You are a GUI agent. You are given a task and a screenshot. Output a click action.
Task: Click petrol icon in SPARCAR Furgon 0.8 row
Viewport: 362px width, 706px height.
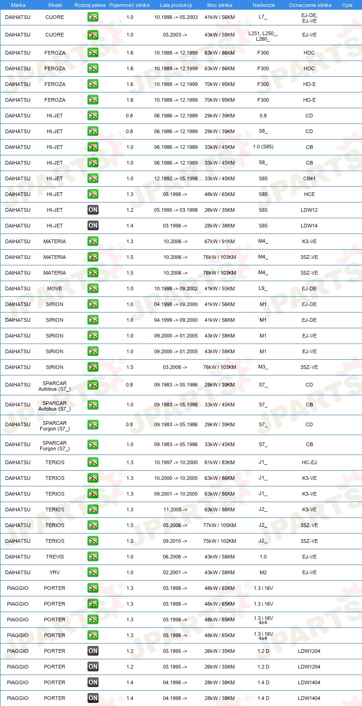tap(93, 424)
